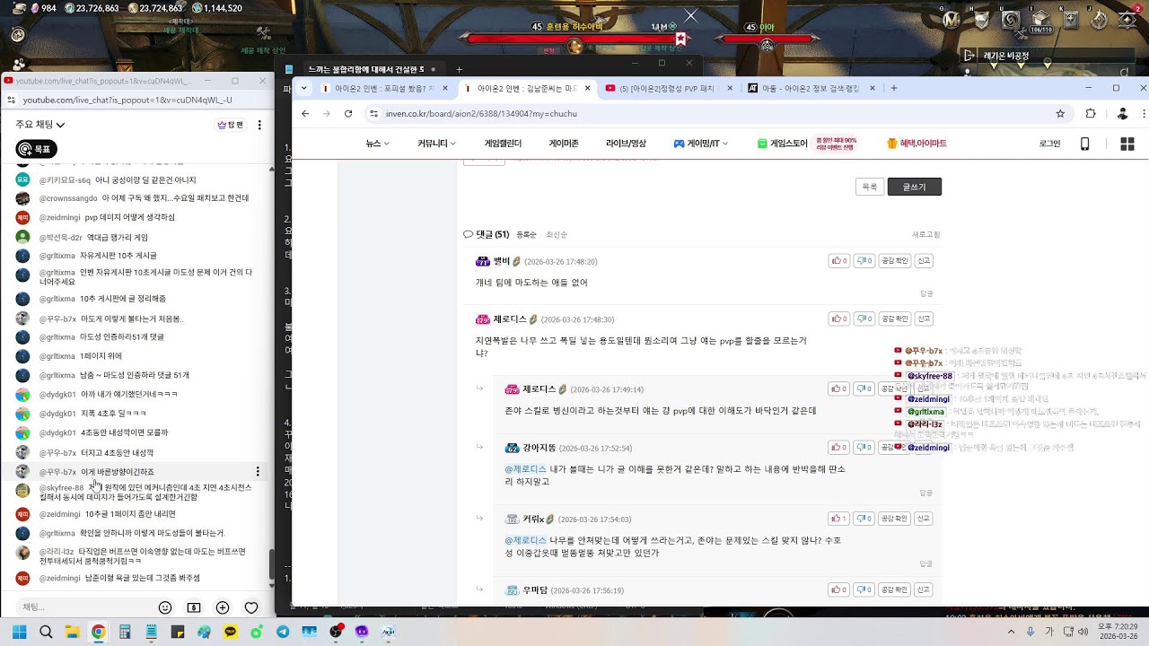1149x646 pixels.
Task: Switch to the YouTube PVP 패치 tab
Action: click(x=669, y=88)
